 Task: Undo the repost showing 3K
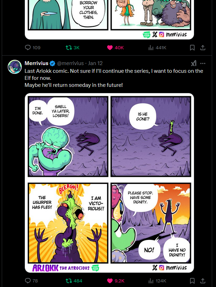pos(73,47)
